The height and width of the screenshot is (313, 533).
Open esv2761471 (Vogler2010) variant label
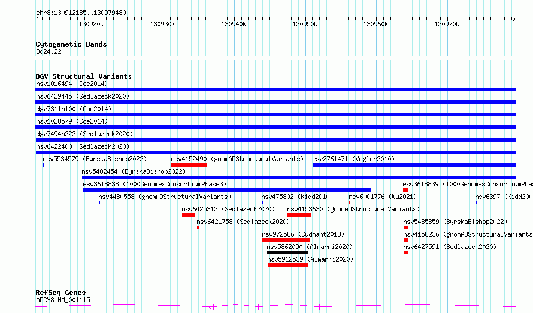(x=353, y=159)
